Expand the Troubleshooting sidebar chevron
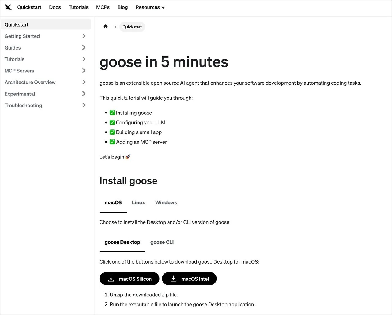392x315 pixels. [x=84, y=105]
